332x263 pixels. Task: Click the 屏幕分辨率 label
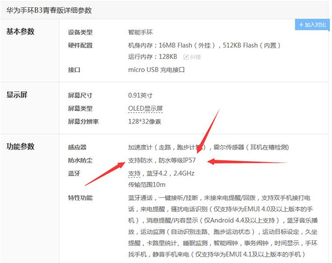point(83,122)
